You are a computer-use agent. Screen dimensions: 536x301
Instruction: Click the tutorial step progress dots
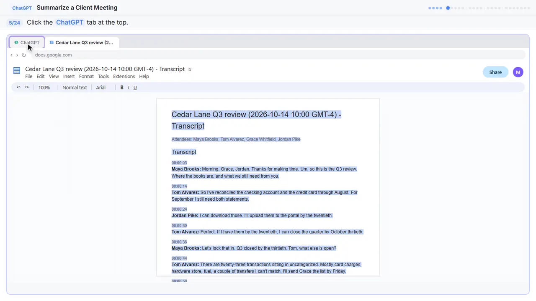pos(479,8)
